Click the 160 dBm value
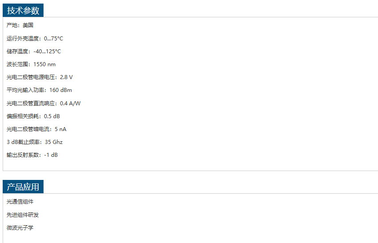378x243 pixels. 60,90
